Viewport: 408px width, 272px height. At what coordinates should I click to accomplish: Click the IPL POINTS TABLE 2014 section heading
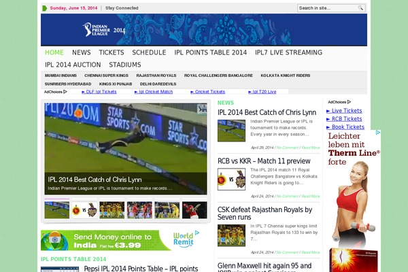73,259
